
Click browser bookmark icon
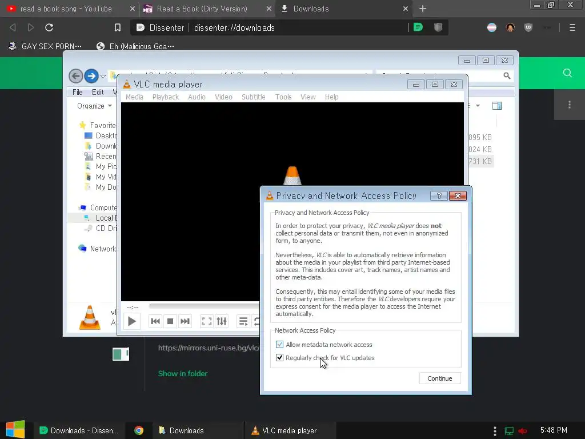(118, 27)
